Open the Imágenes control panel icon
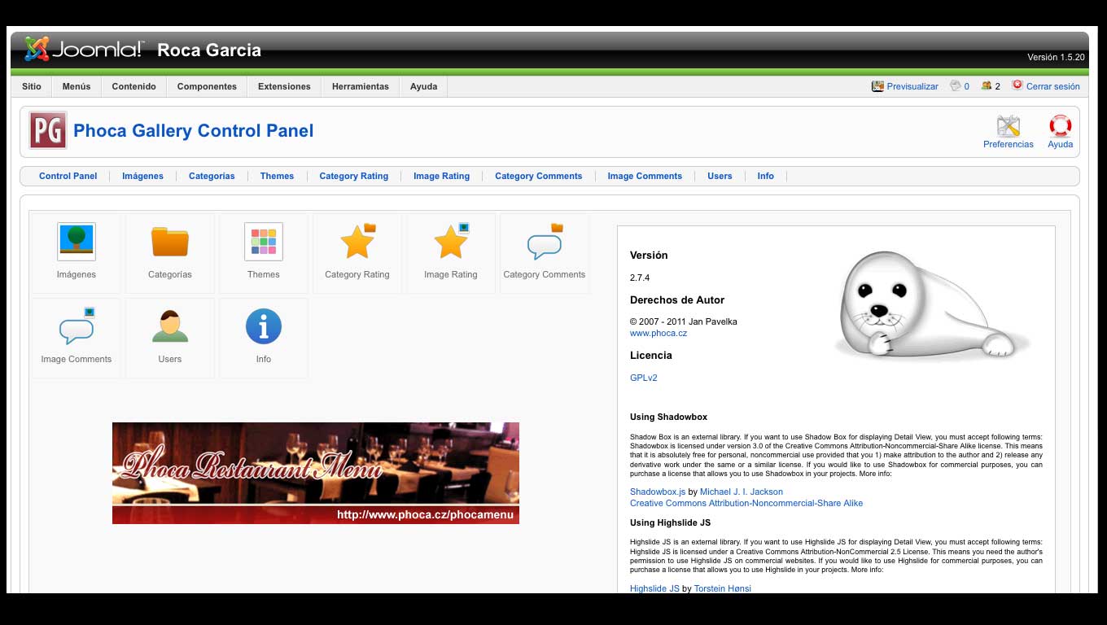 [x=77, y=242]
